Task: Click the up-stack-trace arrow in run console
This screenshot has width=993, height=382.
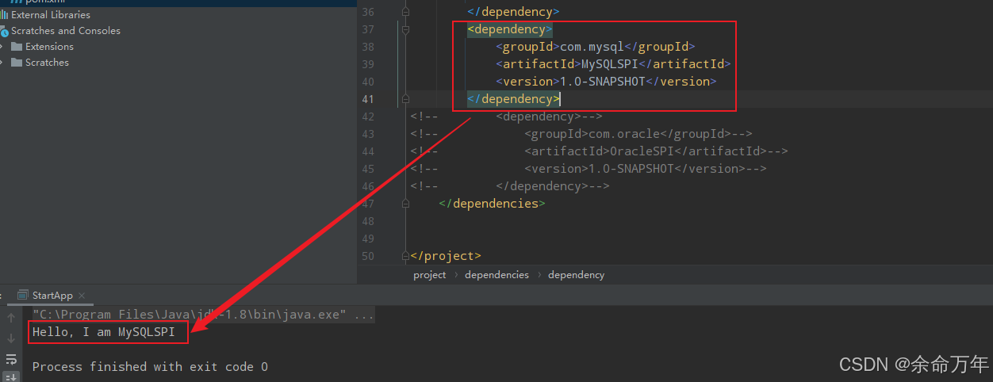Action: (11, 318)
